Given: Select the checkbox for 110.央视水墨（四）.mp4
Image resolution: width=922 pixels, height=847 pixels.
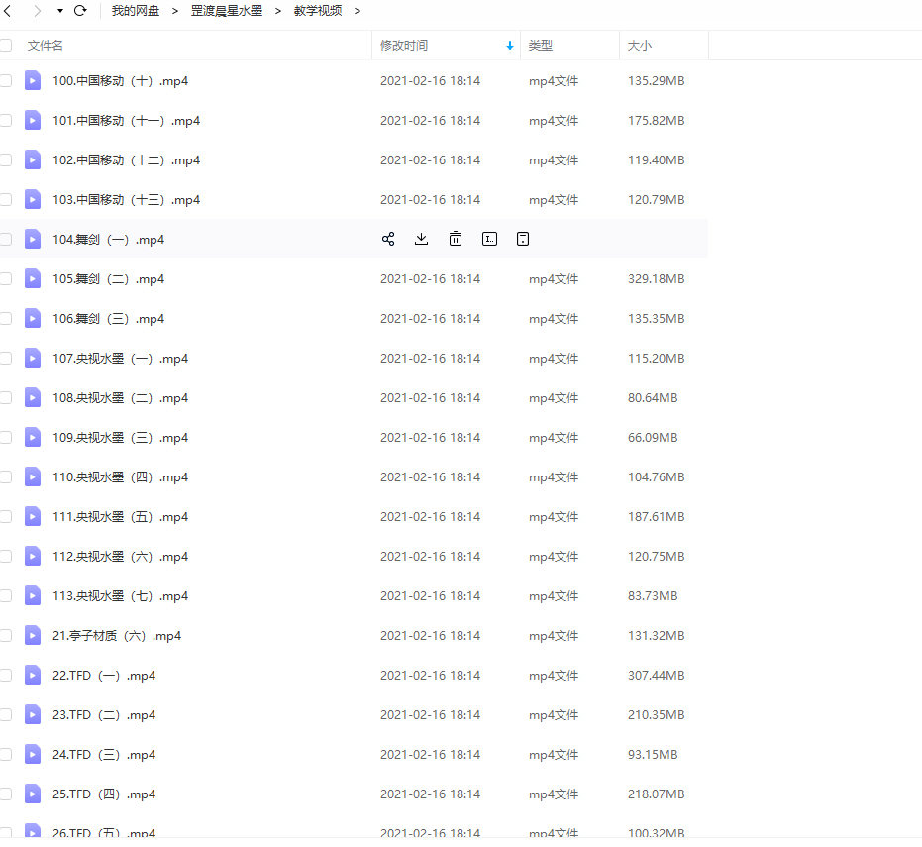Looking at the screenshot, I should [6, 476].
